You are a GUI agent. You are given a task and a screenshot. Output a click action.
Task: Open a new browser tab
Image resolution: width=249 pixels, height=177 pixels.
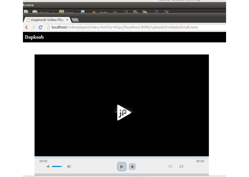click(75, 20)
